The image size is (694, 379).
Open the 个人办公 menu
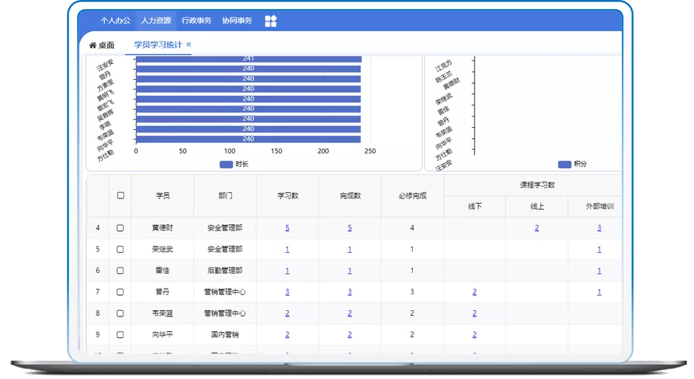pyautogui.click(x=115, y=20)
